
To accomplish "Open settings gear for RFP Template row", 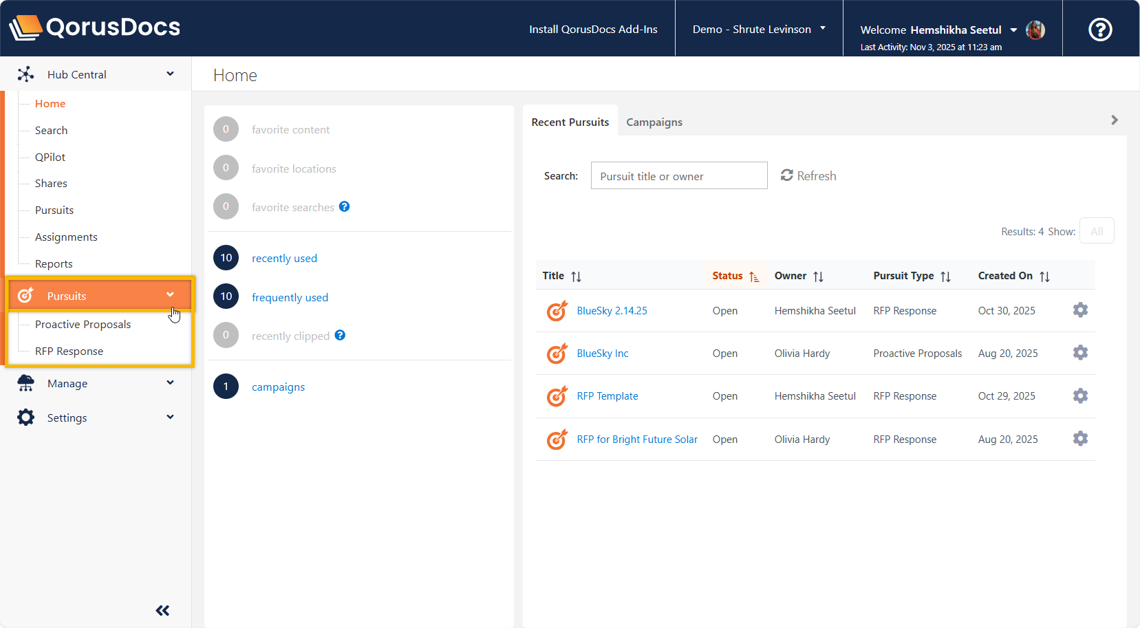I will pyautogui.click(x=1080, y=396).
